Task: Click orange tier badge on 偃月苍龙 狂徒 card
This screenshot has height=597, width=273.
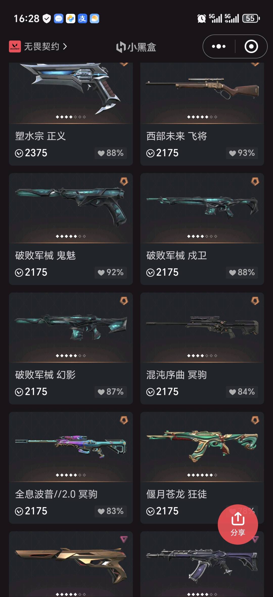Action: tap(255, 420)
